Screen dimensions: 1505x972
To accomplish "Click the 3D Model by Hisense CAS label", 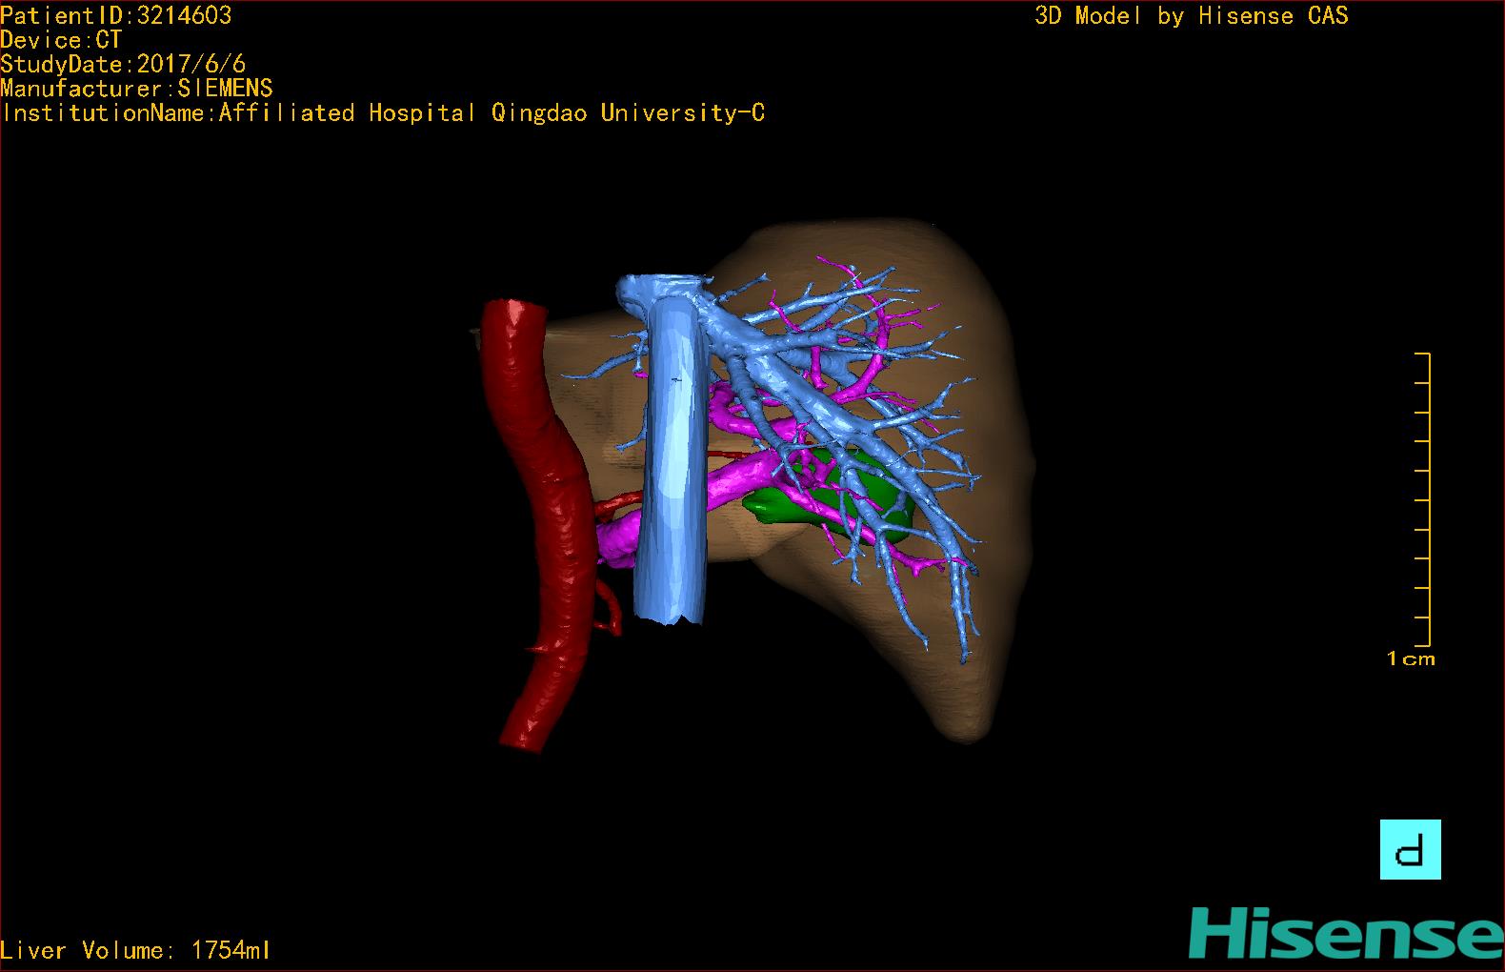I will pyautogui.click(x=1192, y=16).
